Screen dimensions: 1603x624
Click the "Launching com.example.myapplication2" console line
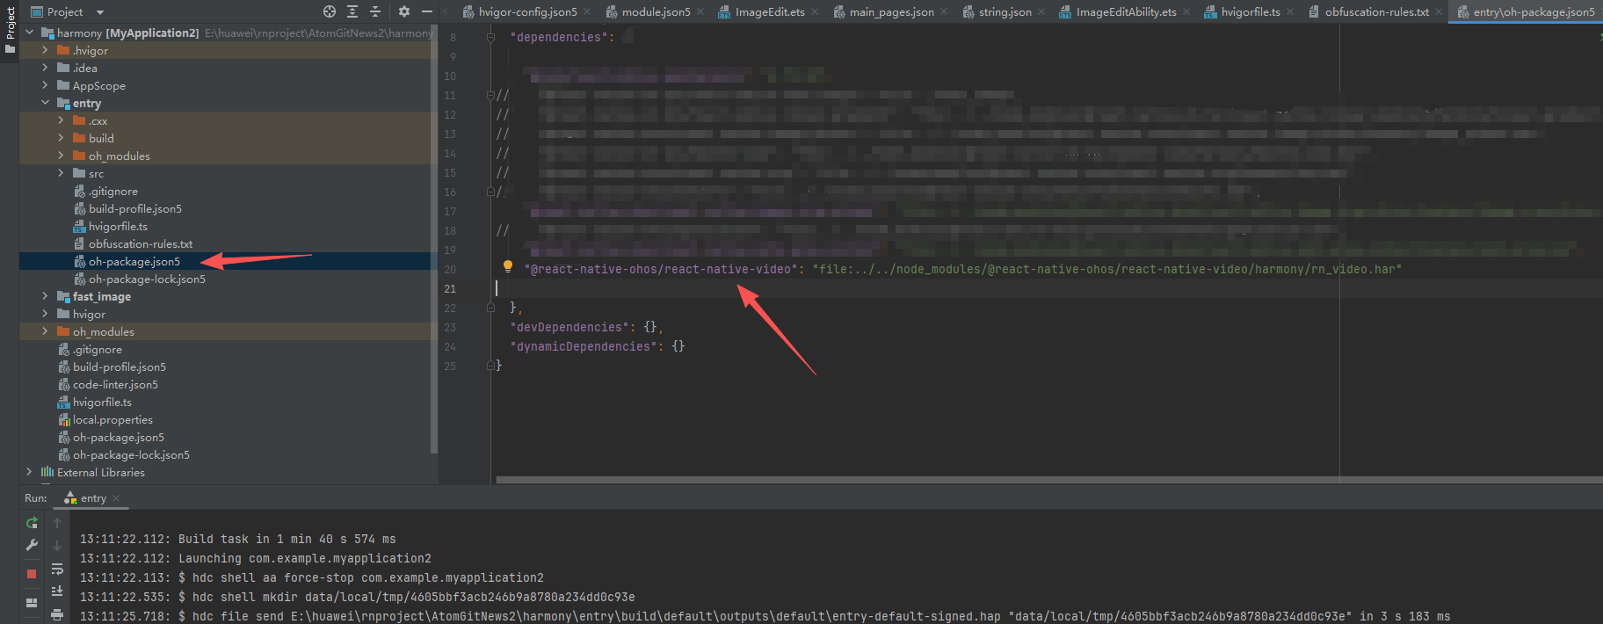click(x=305, y=558)
